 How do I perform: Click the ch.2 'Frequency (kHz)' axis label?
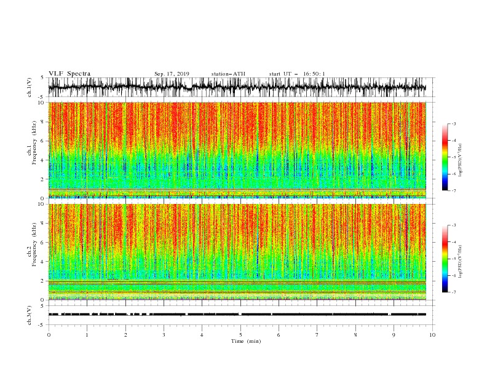[34, 245]
